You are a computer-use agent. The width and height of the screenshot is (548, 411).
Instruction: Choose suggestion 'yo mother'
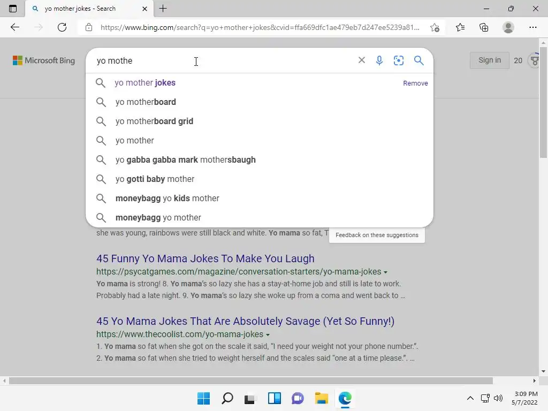click(x=260, y=141)
